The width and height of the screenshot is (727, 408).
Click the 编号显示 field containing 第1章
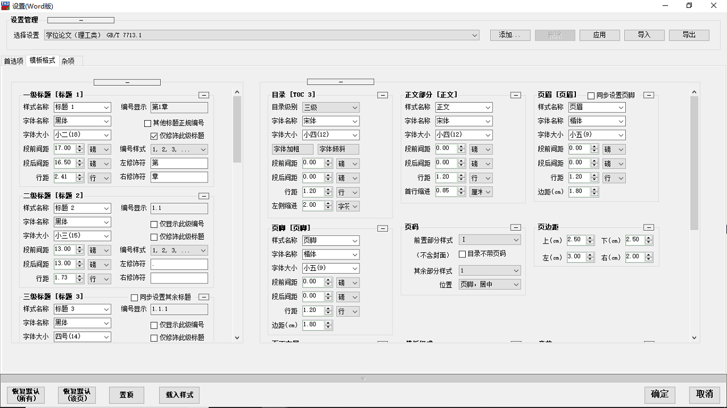click(x=179, y=107)
